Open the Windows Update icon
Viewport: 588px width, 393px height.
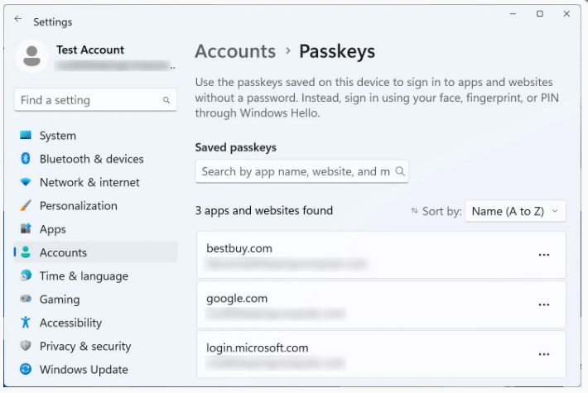26,369
